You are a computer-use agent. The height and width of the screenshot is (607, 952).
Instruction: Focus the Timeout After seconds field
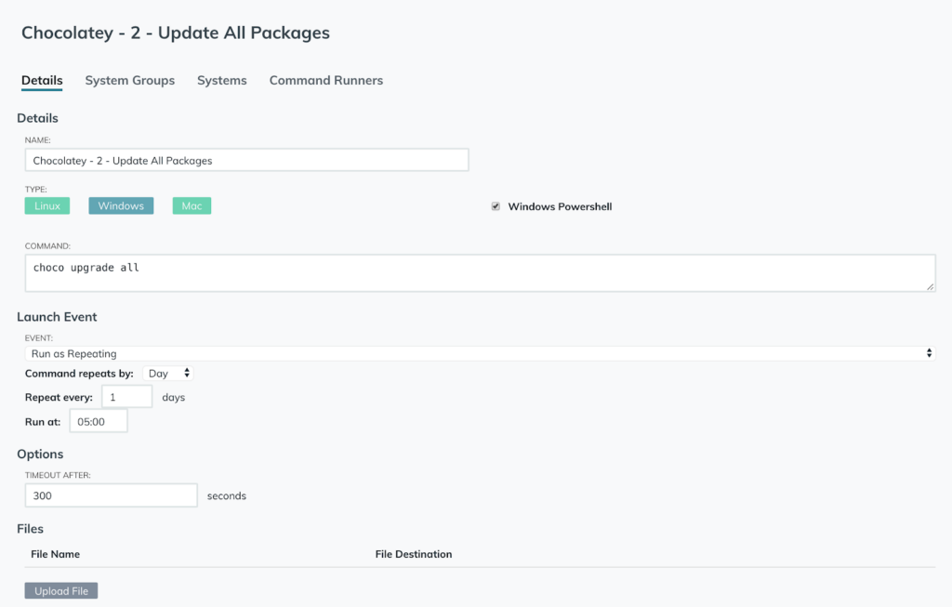point(111,495)
